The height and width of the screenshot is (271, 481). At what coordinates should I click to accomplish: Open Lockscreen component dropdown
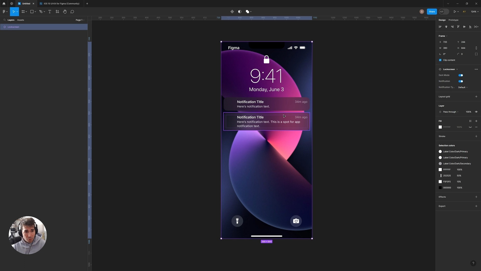[x=450, y=69]
